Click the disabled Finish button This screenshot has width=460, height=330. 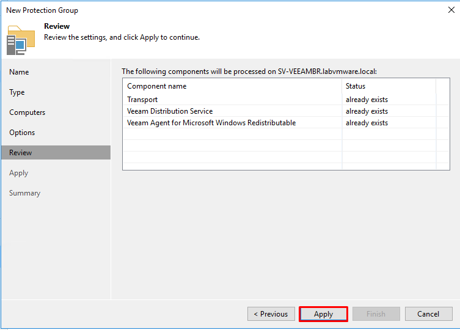coord(376,314)
